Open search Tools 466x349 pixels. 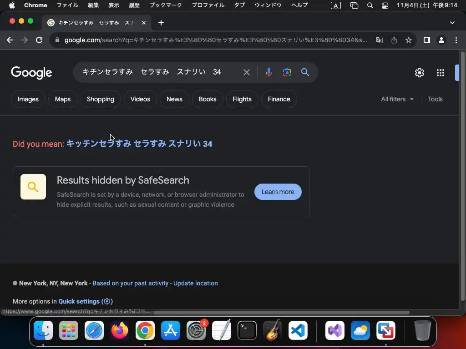coord(435,99)
